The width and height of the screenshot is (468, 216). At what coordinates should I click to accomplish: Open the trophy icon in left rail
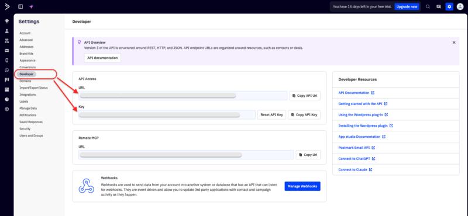tap(7, 22)
